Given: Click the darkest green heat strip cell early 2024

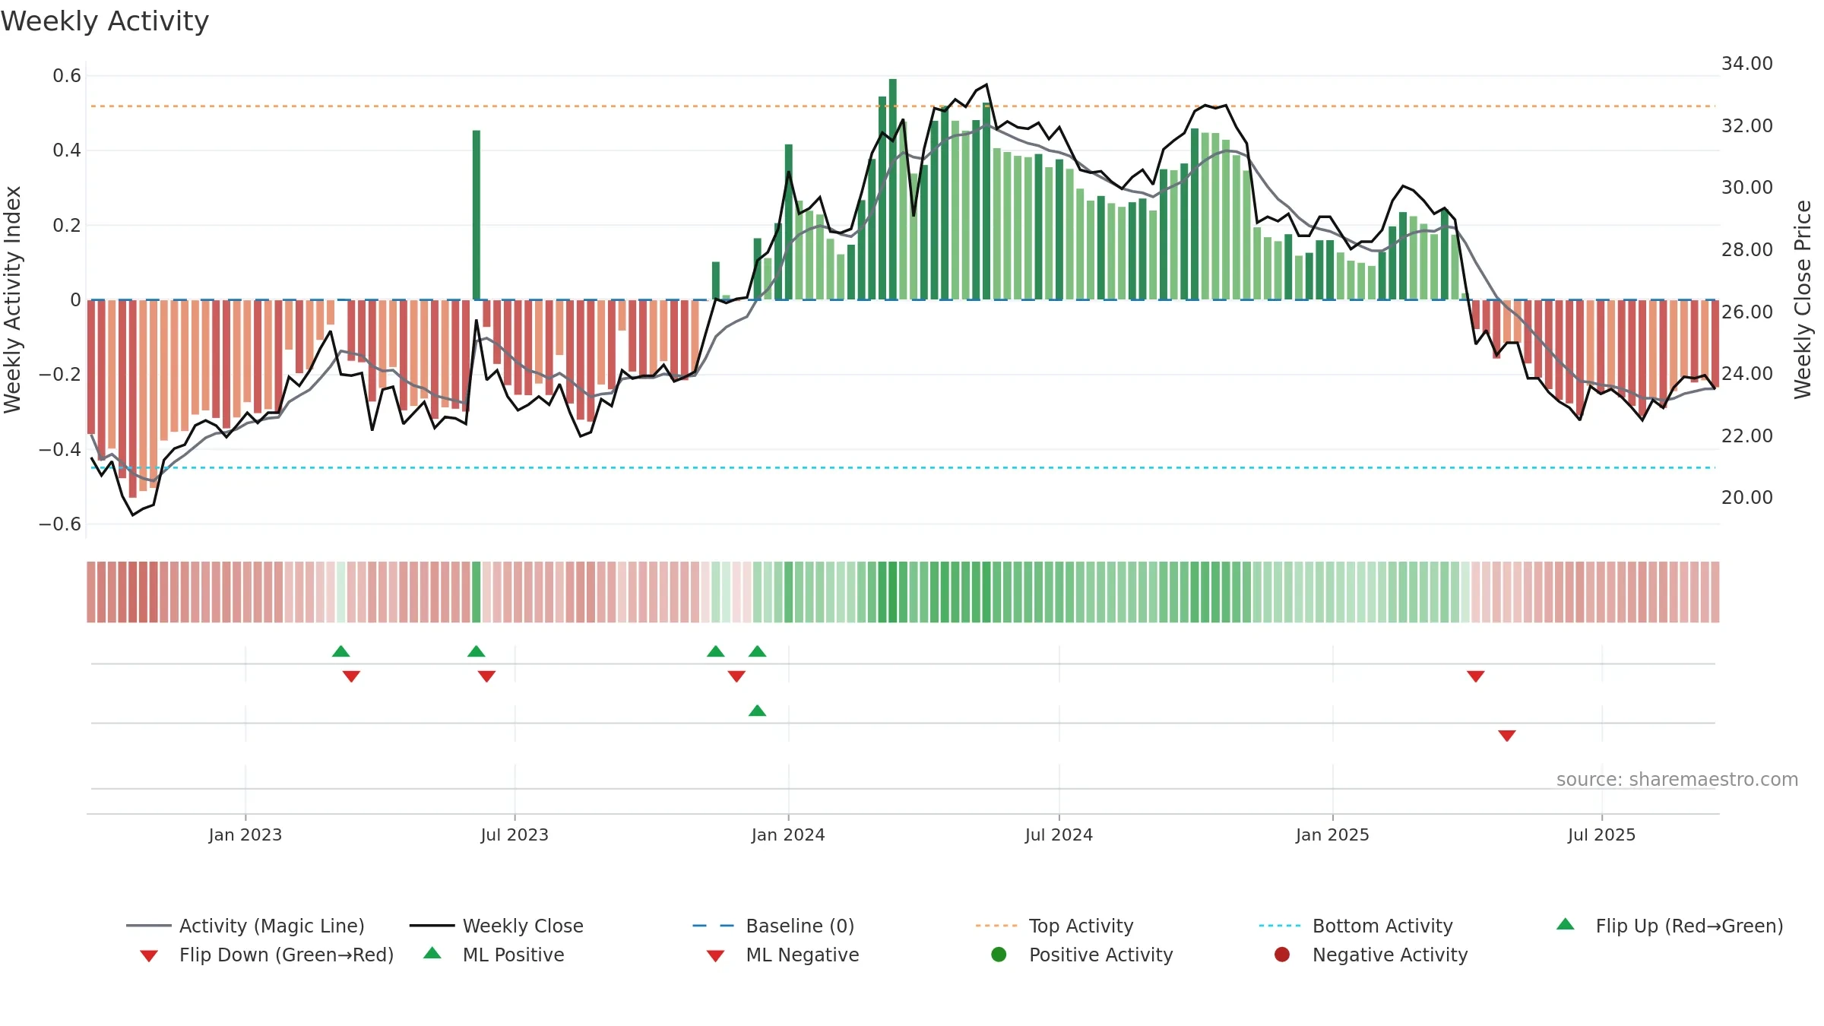Looking at the screenshot, I should tap(893, 592).
